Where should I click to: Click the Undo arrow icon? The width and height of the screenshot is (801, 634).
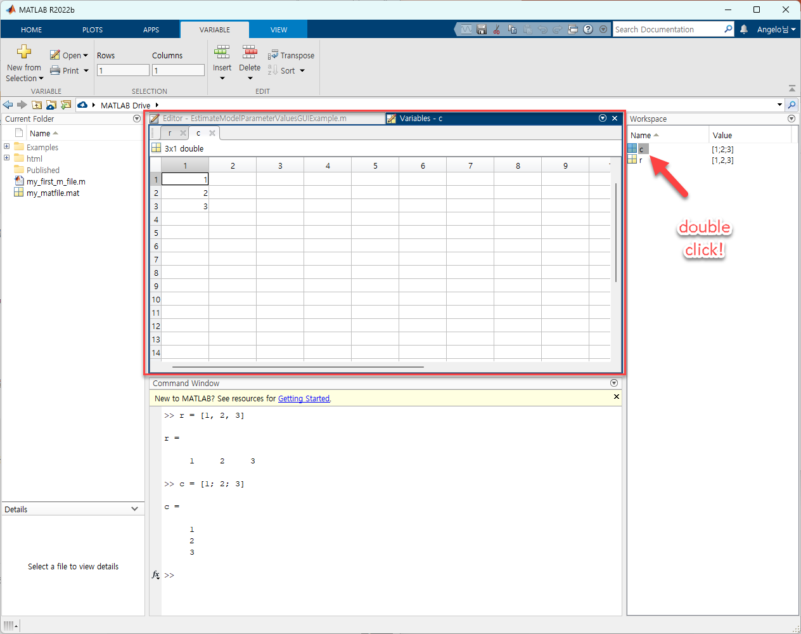point(542,29)
